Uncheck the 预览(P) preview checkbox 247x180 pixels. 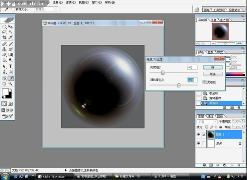(204, 82)
